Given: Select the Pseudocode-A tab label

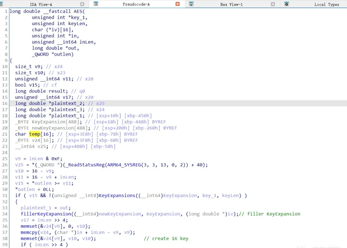Looking at the screenshot, I should tap(136, 4).
